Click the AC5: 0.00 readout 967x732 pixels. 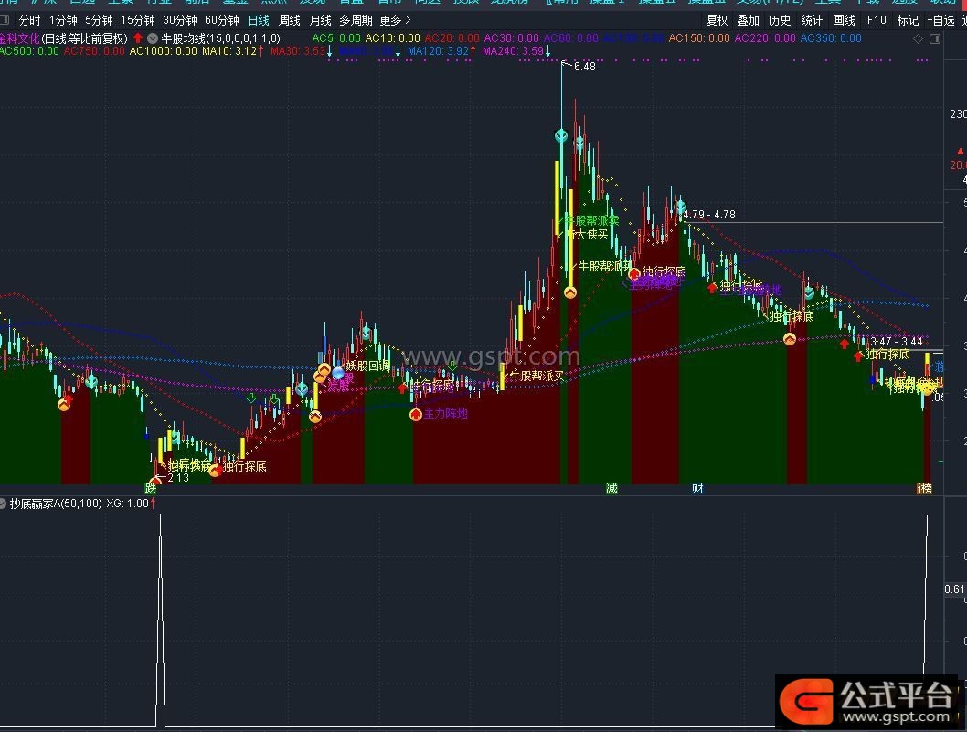pyautogui.click(x=336, y=38)
